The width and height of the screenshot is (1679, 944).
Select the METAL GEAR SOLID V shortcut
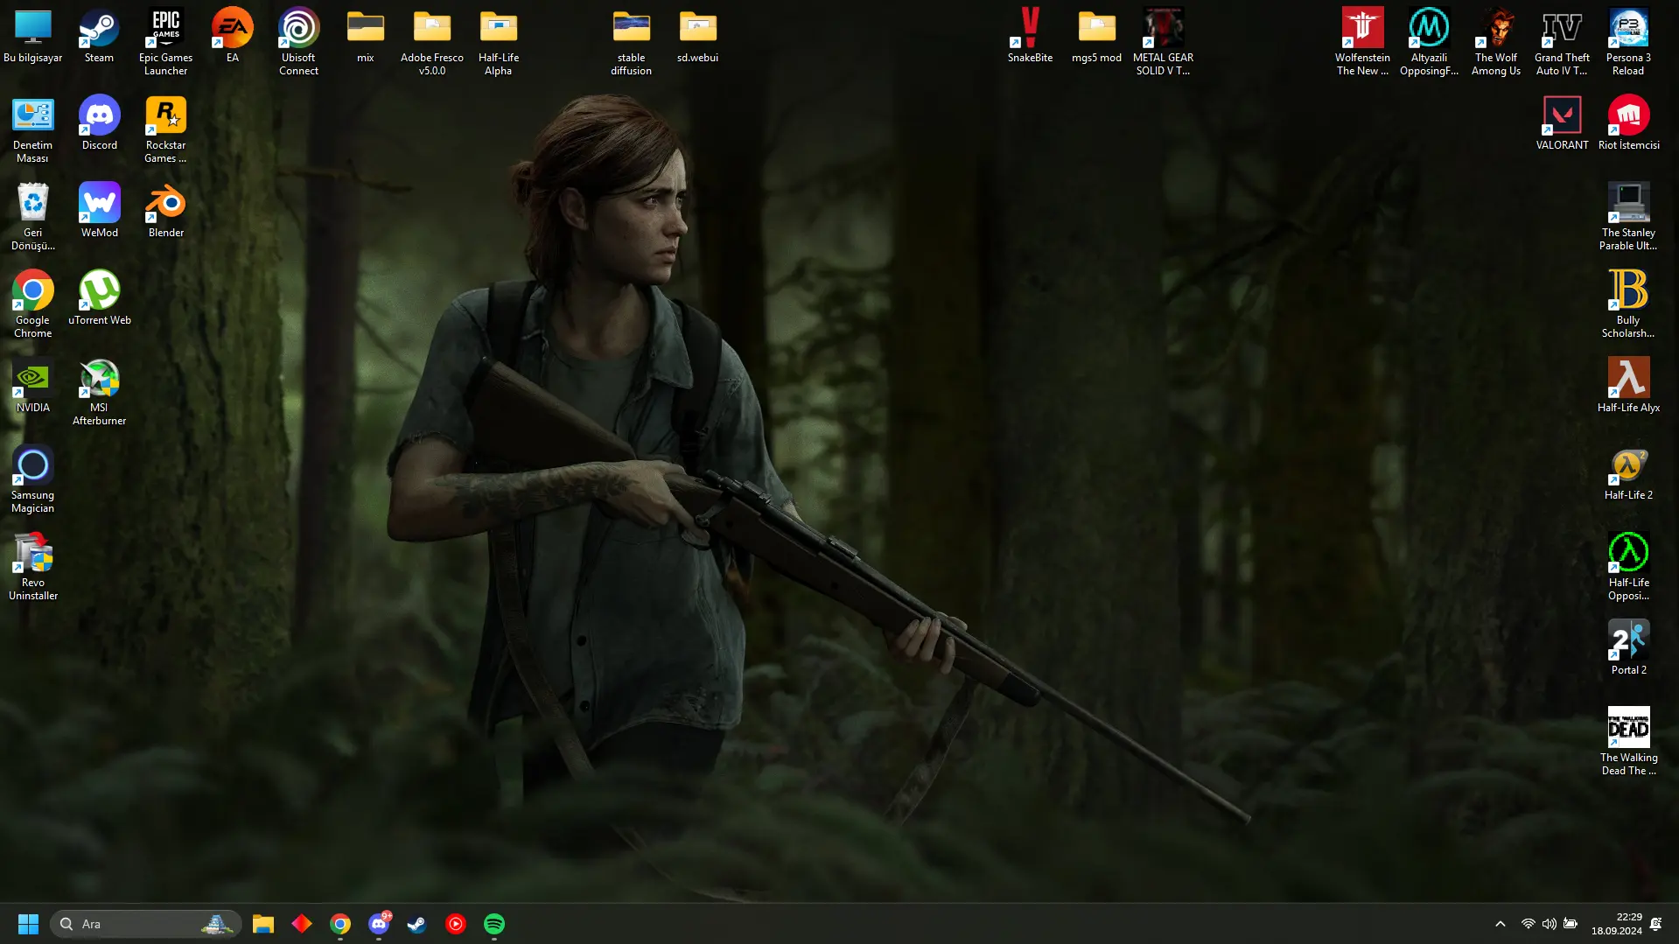(1164, 42)
